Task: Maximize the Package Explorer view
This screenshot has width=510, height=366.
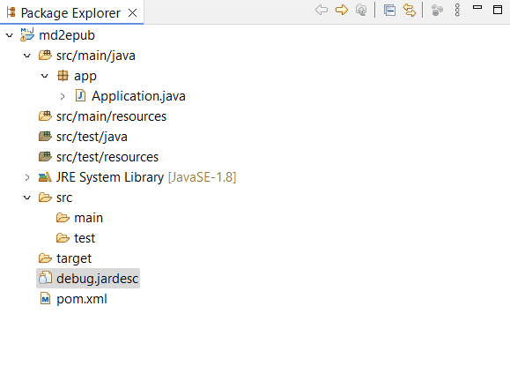Action: (498, 10)
